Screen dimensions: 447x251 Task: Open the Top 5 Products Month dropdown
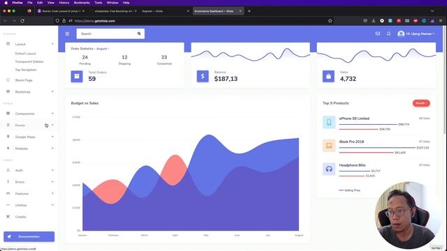point(421,103)
